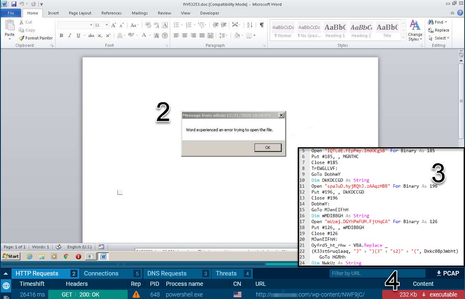This screenshot has height=299, width=465.
Task: Open the font size 11 dropdown
Action: [x=107, y=25]
